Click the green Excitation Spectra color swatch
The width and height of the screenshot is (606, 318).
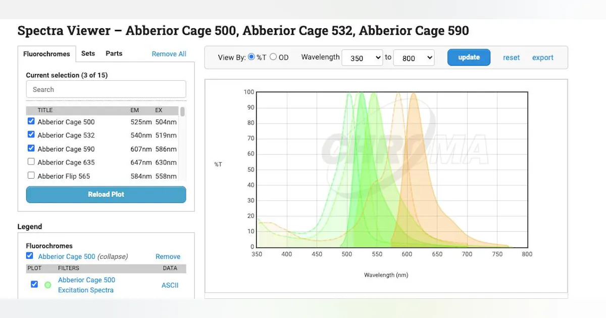tap(47, 285)
